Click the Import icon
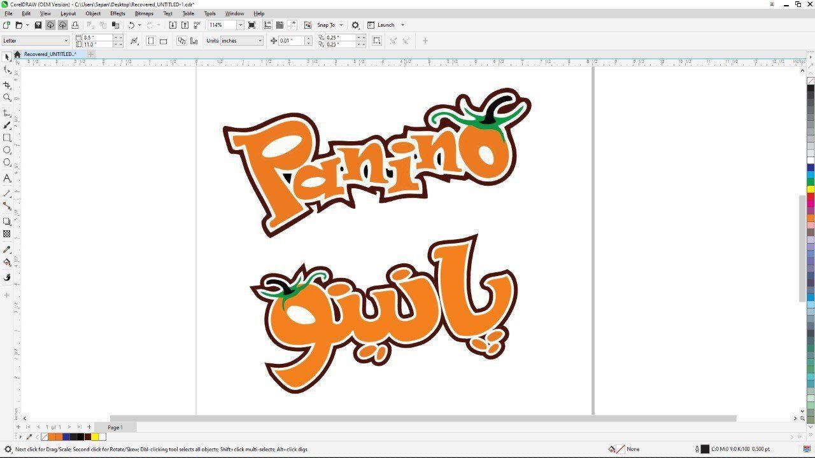 point(173,25)
